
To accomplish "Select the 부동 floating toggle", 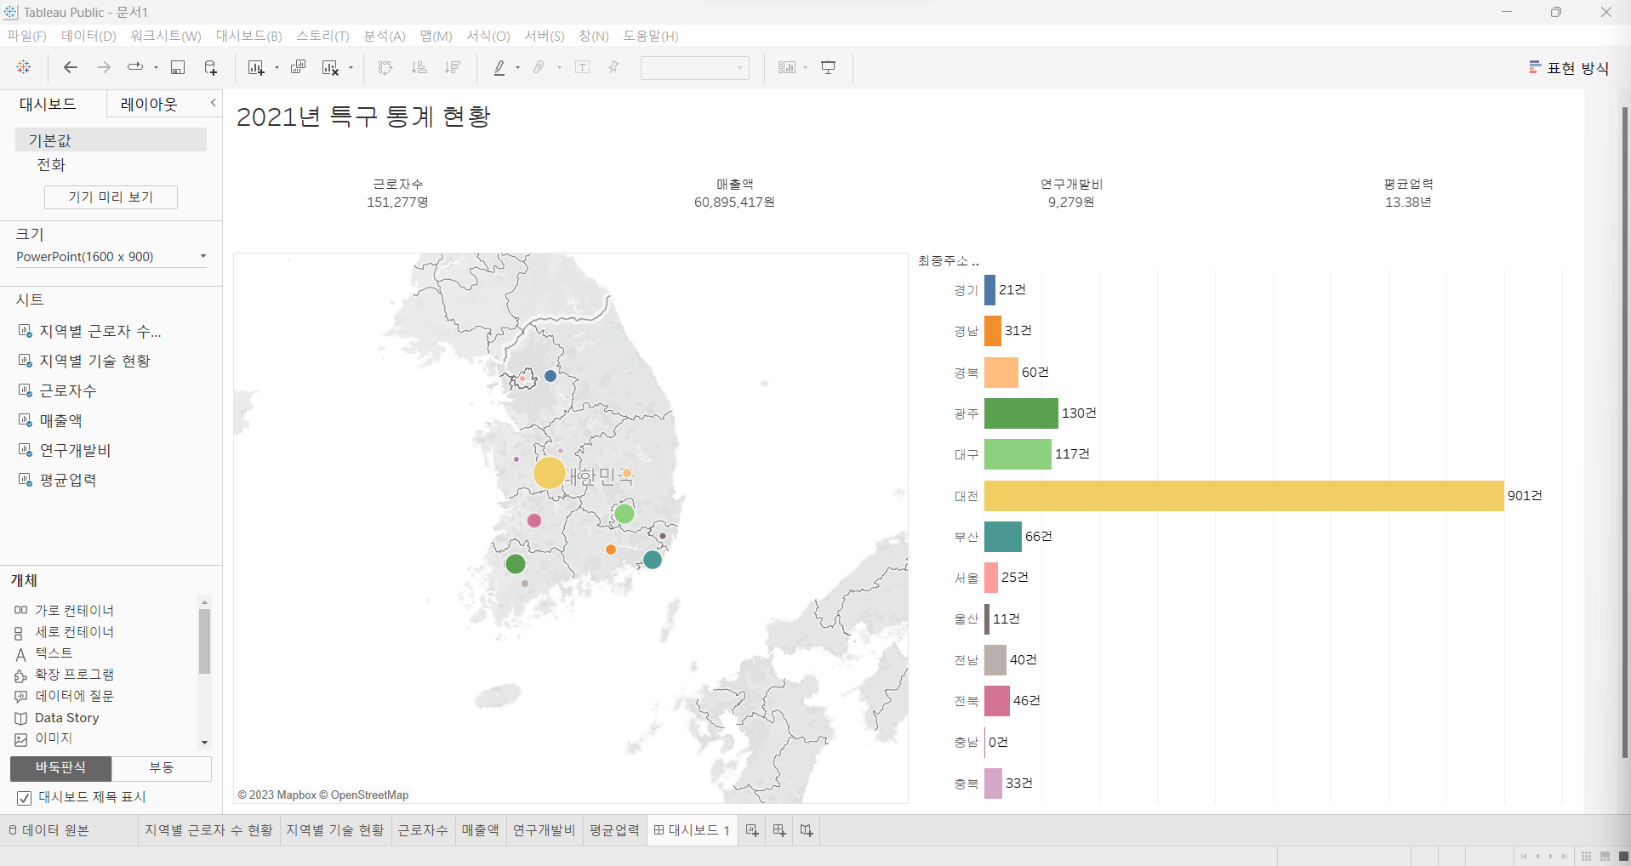I will [x=162, y=768].
